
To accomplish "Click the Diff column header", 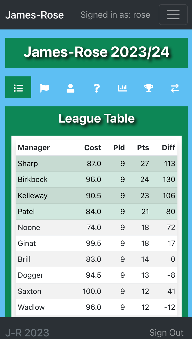I will (x=168, y=148).
